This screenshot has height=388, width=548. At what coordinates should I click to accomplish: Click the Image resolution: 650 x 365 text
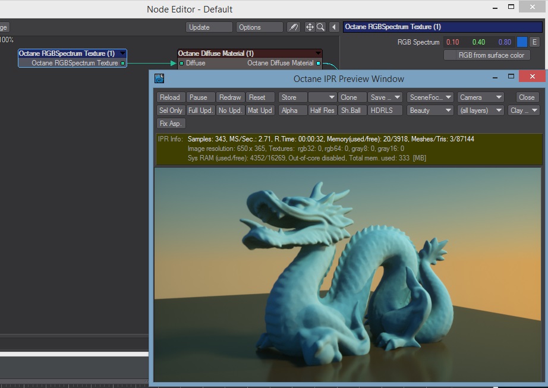(x=226, y=149)
